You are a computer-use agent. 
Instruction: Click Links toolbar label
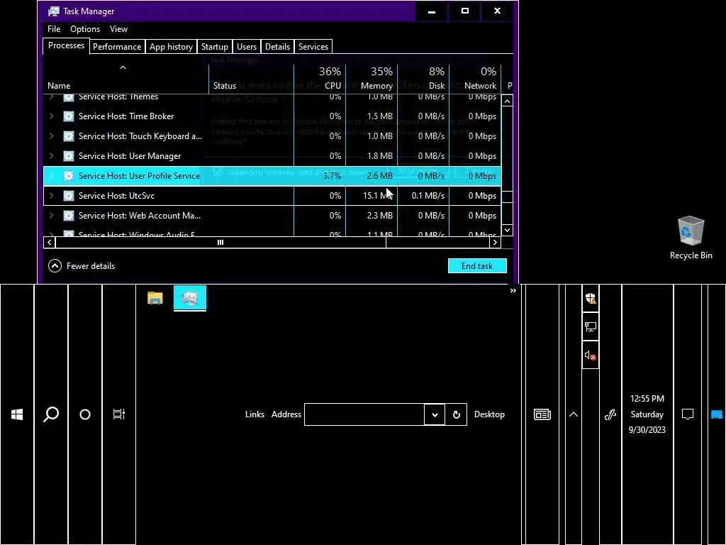(255, 414)
